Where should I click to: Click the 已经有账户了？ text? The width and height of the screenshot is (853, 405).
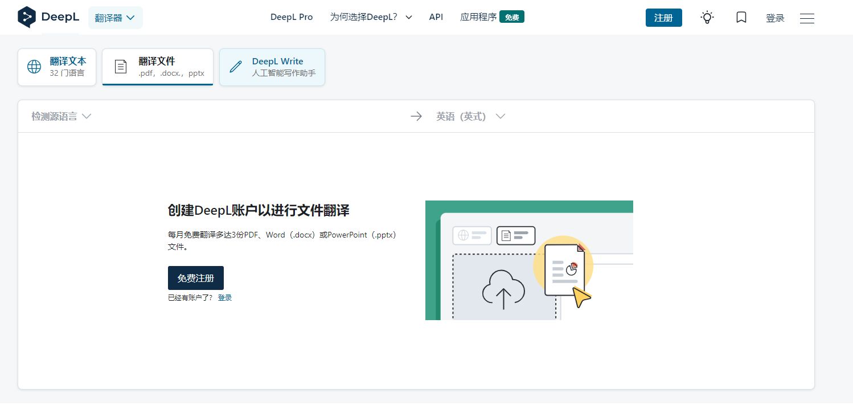[191, 298]
